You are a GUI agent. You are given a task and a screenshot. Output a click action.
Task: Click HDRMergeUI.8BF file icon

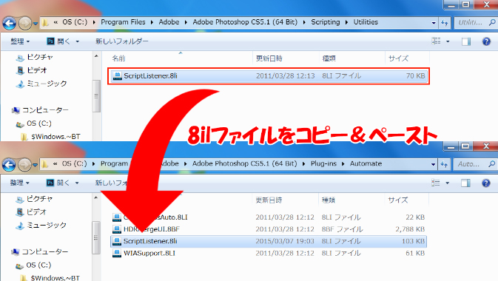(x=117, y=229)
